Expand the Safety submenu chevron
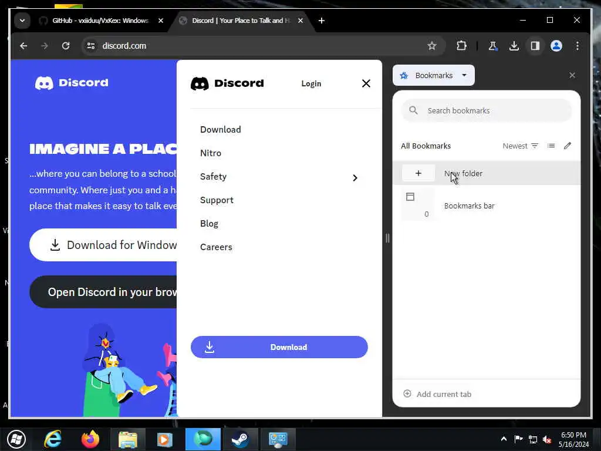This screenshot has height=451, width=601. (355, 178)
